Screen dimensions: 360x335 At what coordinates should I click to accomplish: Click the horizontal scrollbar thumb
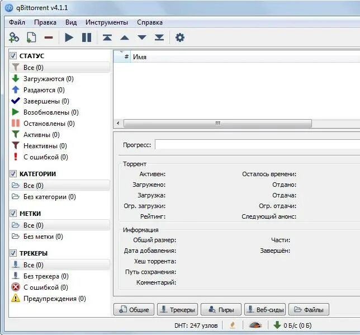click(x=217, y=123)
